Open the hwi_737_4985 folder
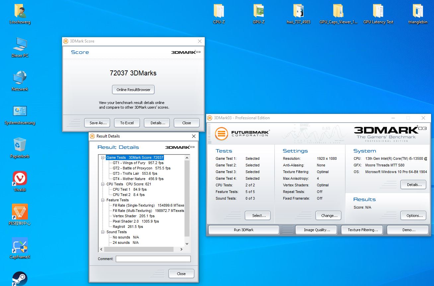This screenshot has height=286, width=434. (x=299, y=14)
